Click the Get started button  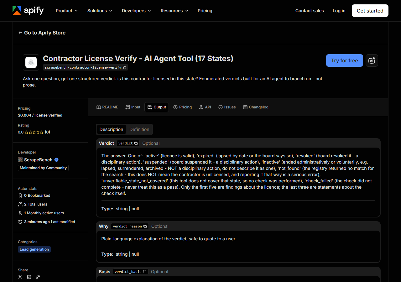370,11
